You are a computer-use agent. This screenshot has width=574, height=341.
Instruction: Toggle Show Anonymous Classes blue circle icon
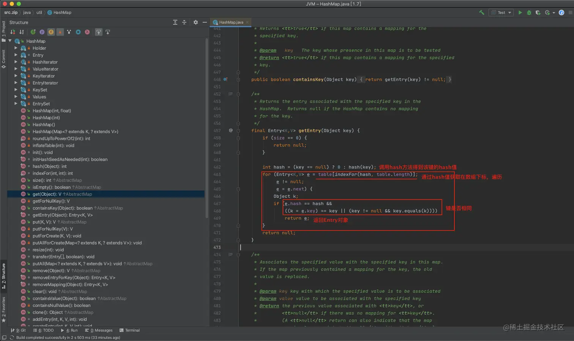pos(78,32)
